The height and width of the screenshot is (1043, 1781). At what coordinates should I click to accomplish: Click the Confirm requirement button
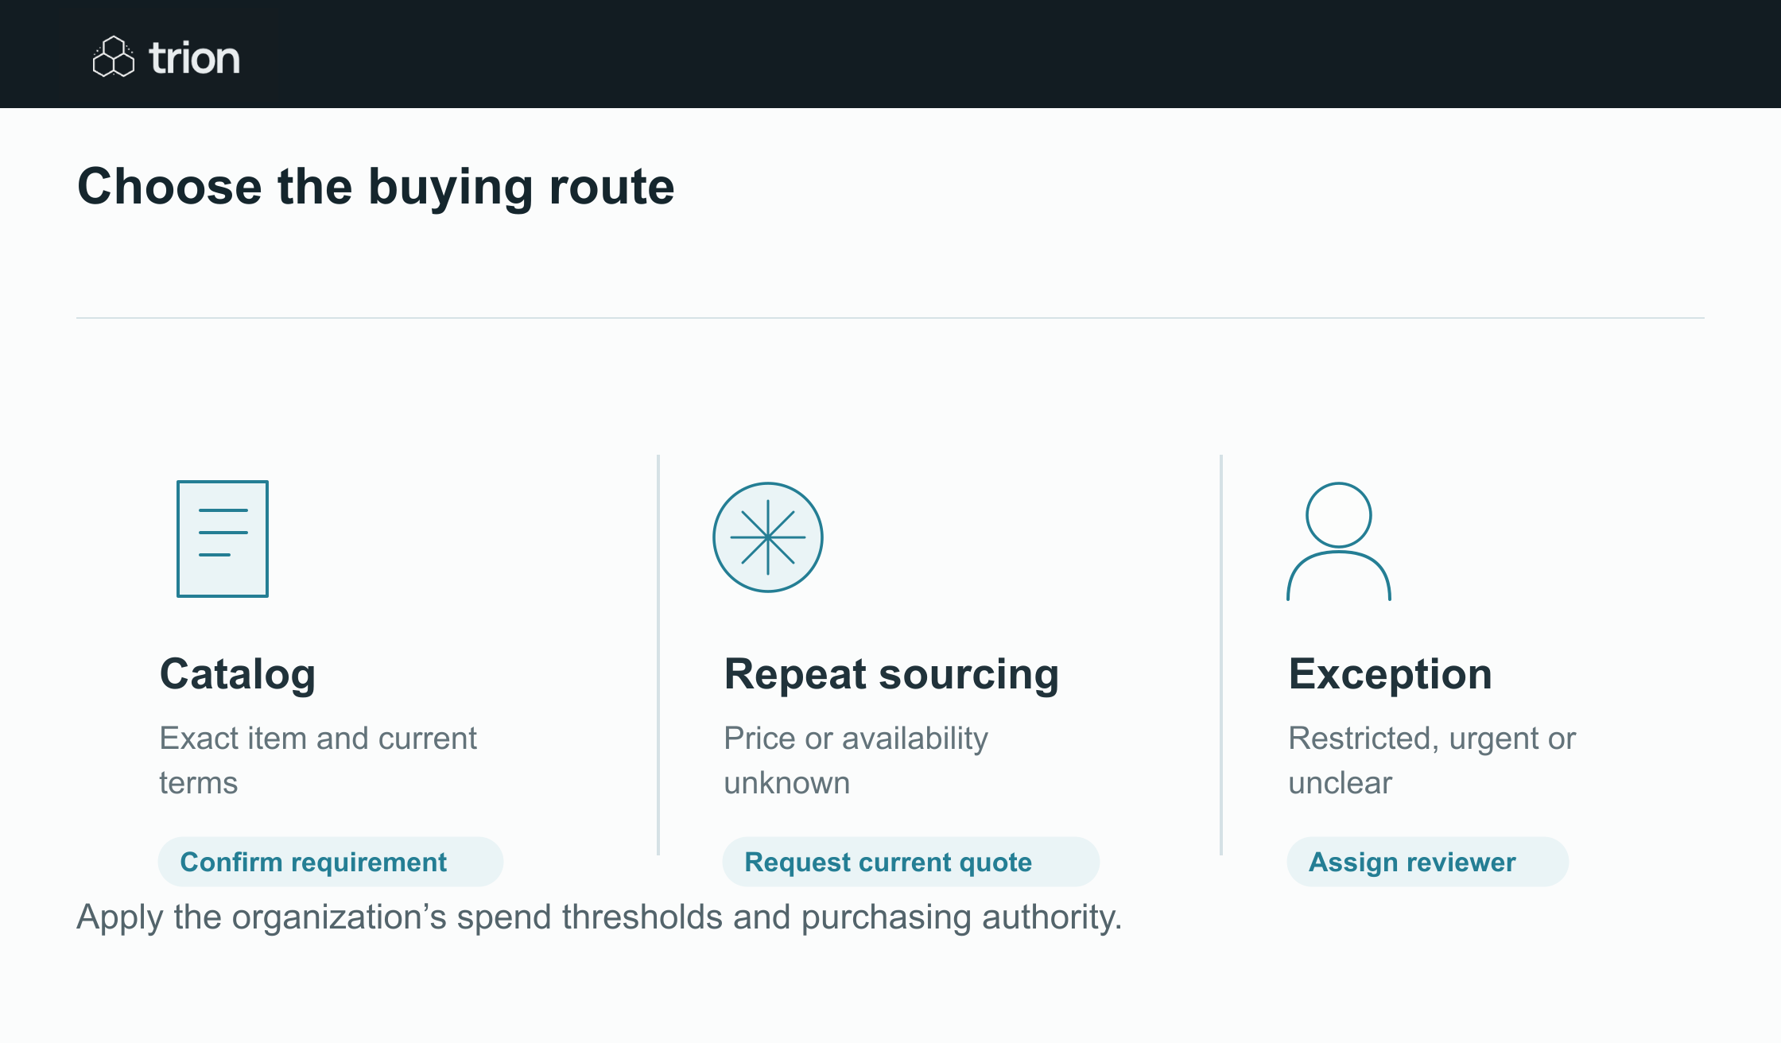click(x=331, y=862)
